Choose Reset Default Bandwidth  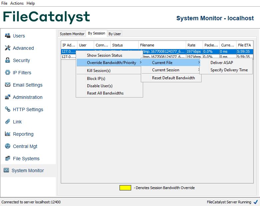tap(171, 78)
